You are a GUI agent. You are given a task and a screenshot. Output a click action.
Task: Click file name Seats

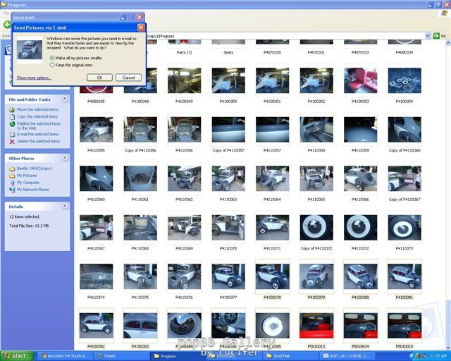point(228,52)
